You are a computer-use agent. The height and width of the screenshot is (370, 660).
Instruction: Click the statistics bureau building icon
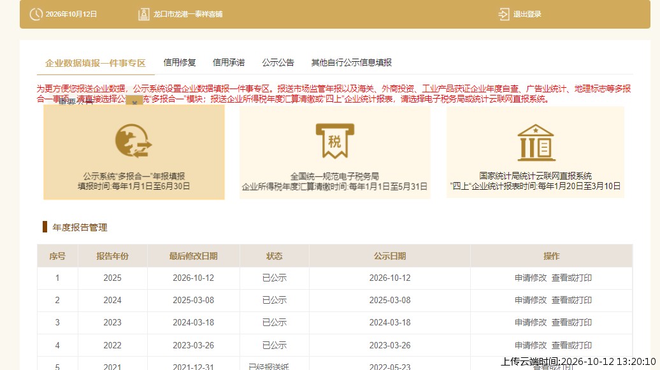click(x=535, y=143)
